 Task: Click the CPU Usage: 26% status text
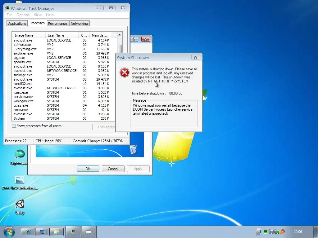pos(49,141)
